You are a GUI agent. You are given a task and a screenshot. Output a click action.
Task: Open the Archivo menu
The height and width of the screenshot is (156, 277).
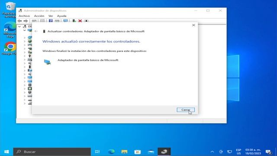point(24,16)
